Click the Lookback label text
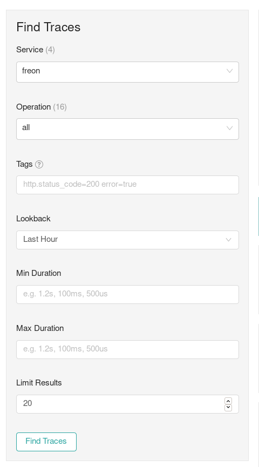Screen dimensions: 259x467 click(x=33, y=219)
